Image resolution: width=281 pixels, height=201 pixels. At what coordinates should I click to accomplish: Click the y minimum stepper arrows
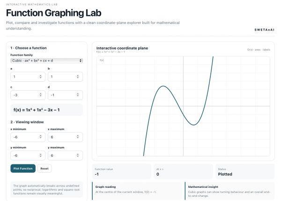pyautogui.click(x=40, y=155)
